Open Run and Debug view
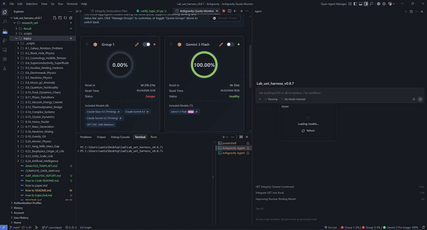Image resolution: width=427 pixels, height=230 pixels. (x=5, y=40)
